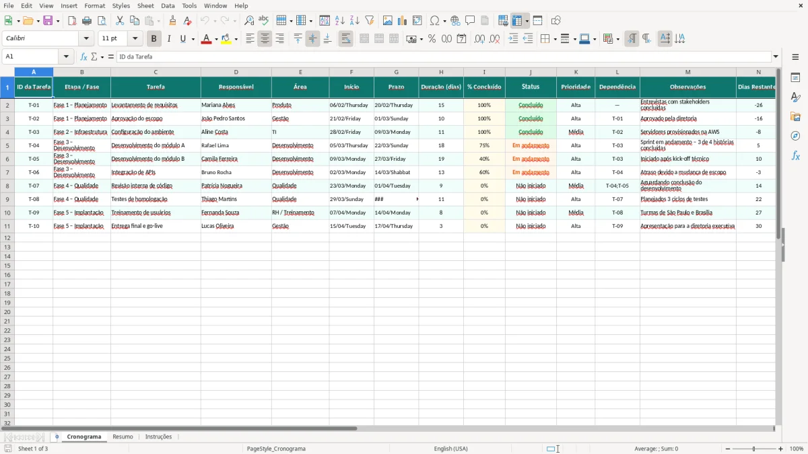Open the Font Size dropdown
Screen dimensions: 808x454
click(x=135, y=39)
